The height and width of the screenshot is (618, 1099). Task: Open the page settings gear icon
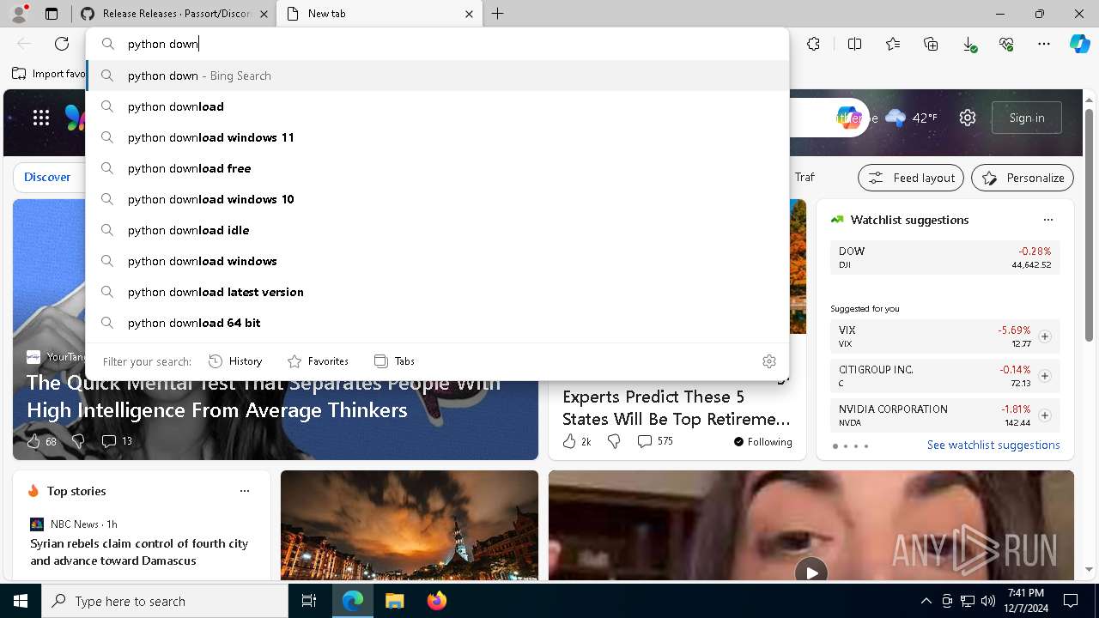point(968,118)
